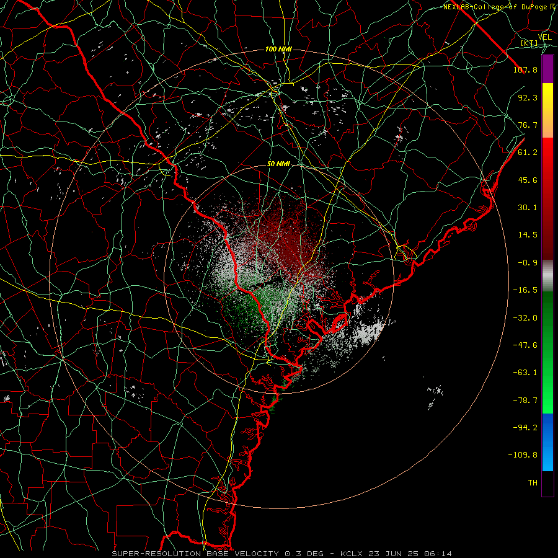Click the yellow segment of the color scale
The height and width of the screenshot is (558, 558).
547,110
